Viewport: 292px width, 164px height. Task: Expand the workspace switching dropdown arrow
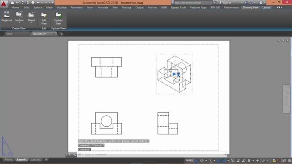click(x=253, y=160)
